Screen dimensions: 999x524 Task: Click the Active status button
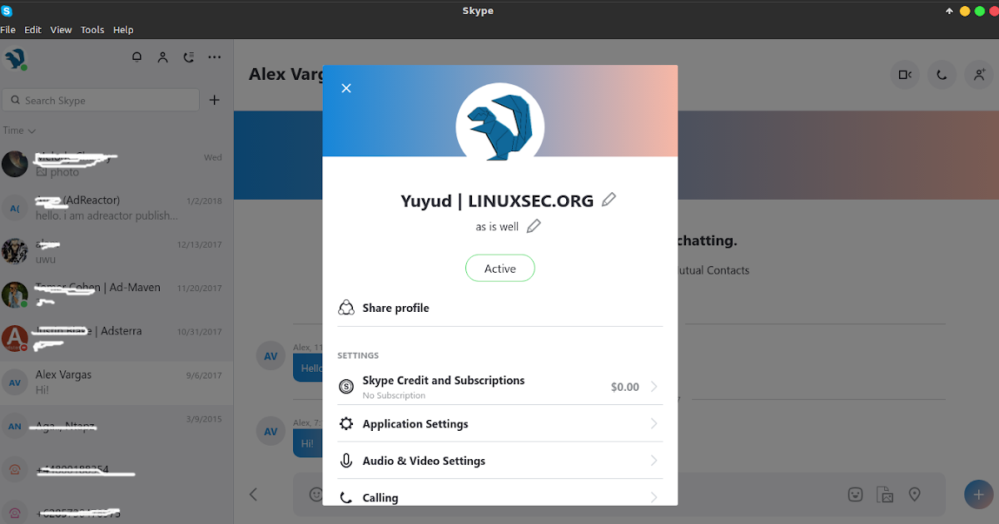tap(499, 269)
